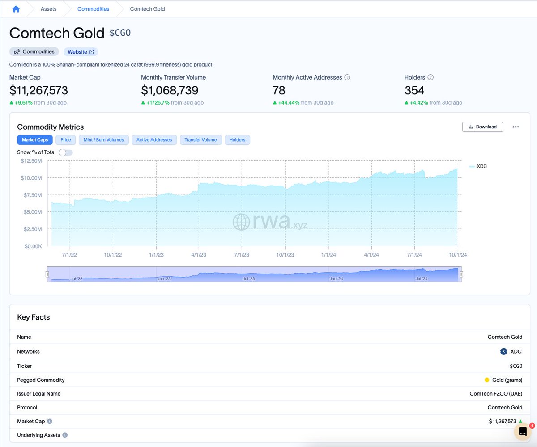Click the 78 active addresses value
Viewport: 537px width, 447px height.
click(279, 91)
